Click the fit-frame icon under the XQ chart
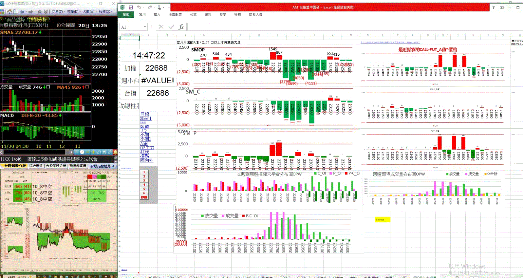 click(x=104, y=152)
